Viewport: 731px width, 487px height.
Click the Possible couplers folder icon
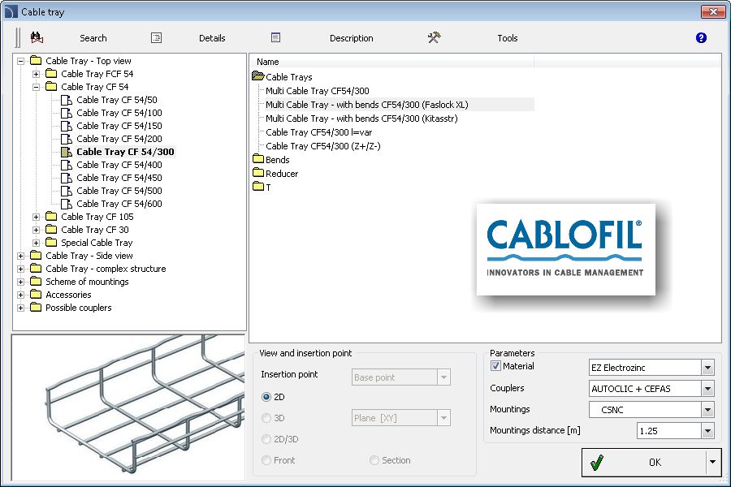(x=36, y=308)
